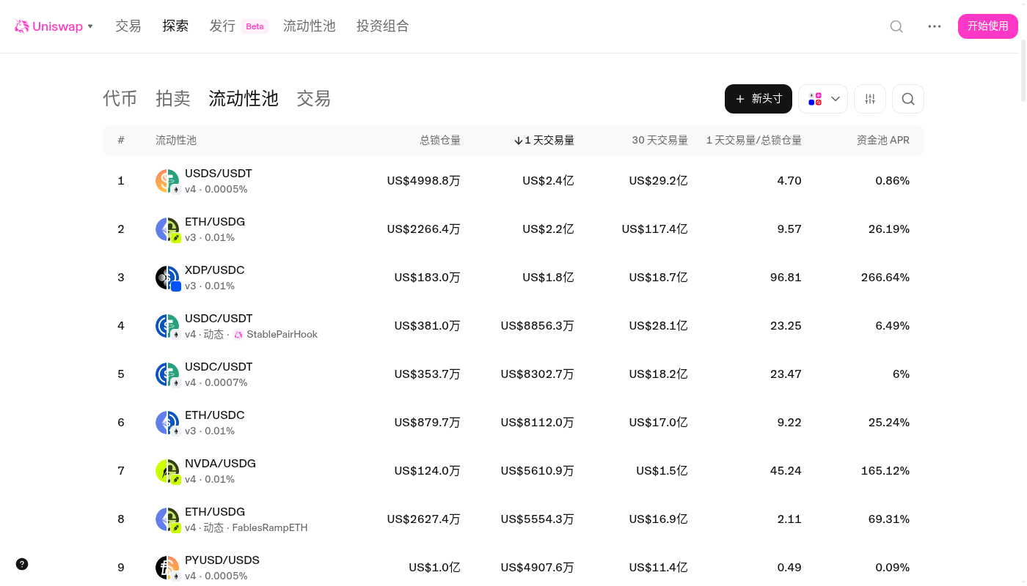
Task: Open the USDC/USDT v4 0.0007% pool
Action: pos(513,374)
